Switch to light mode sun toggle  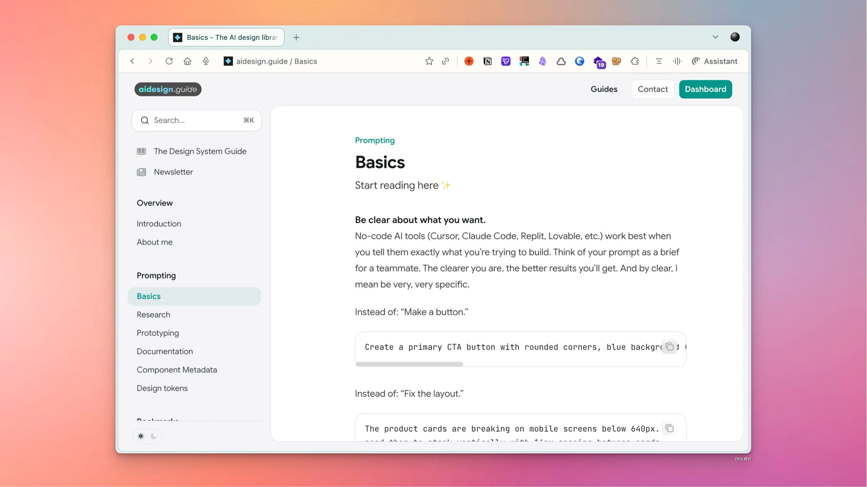coord(141,436)
